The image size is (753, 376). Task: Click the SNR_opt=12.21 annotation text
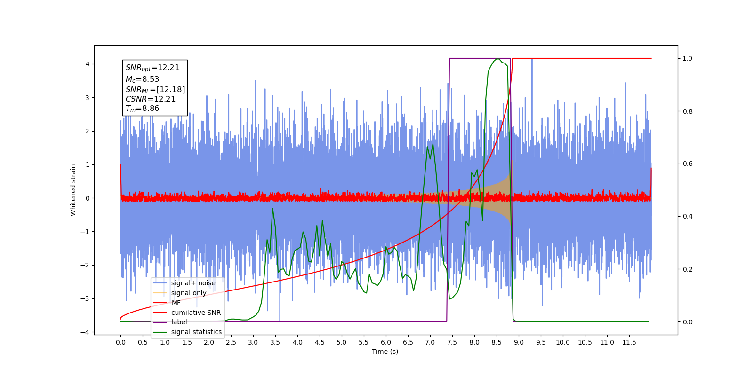click(x=152, y=68)
